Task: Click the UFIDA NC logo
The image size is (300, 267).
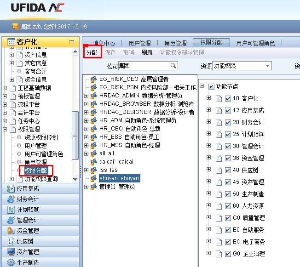Action: pos(37,8)
